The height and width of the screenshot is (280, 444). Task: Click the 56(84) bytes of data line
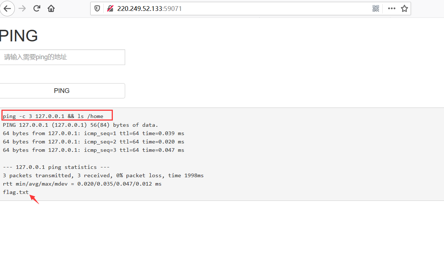[x=80, y=125]
